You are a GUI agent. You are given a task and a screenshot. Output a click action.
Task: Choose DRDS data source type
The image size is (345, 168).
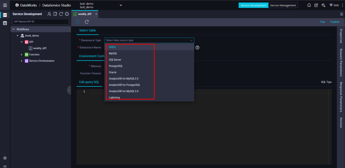tap(149, 47)
